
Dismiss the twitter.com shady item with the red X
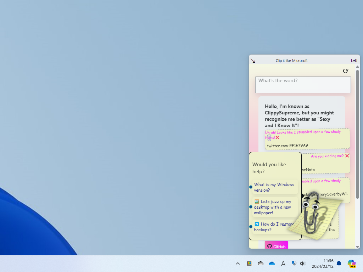(277, 137)
